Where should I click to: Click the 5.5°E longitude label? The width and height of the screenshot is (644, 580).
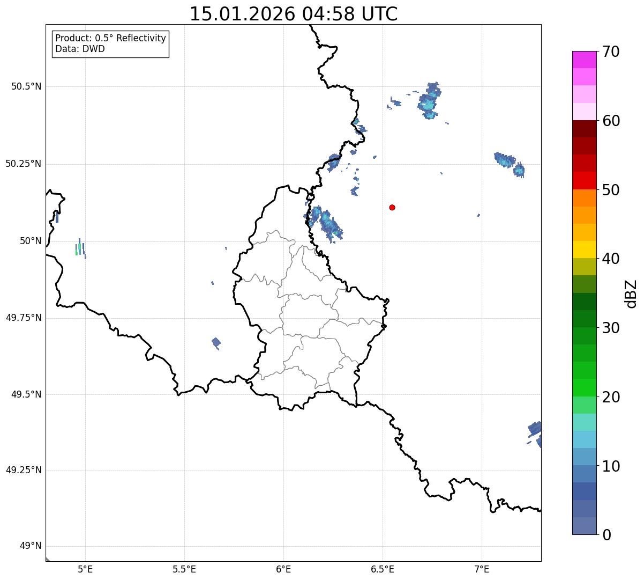click(x=184, y=569)
